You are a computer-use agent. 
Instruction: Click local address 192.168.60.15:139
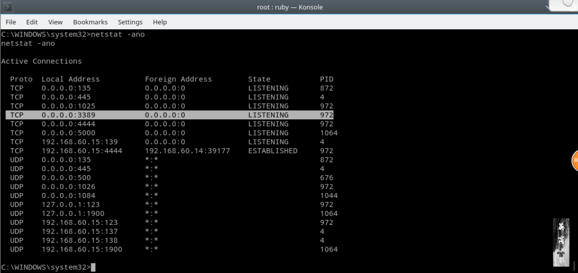[x=80, y=142]
